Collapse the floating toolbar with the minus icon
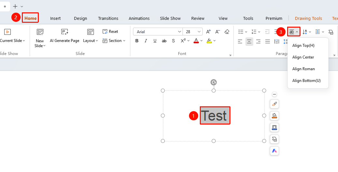This screenshot has height=172, width=338. tap(274, 94)
